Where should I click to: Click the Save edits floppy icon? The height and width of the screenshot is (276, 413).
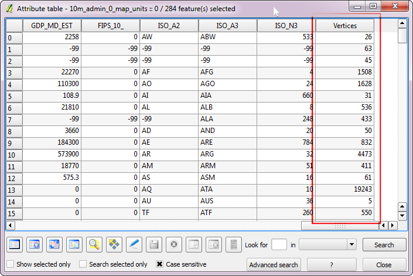pyautogui.click(x=154, y=245)
